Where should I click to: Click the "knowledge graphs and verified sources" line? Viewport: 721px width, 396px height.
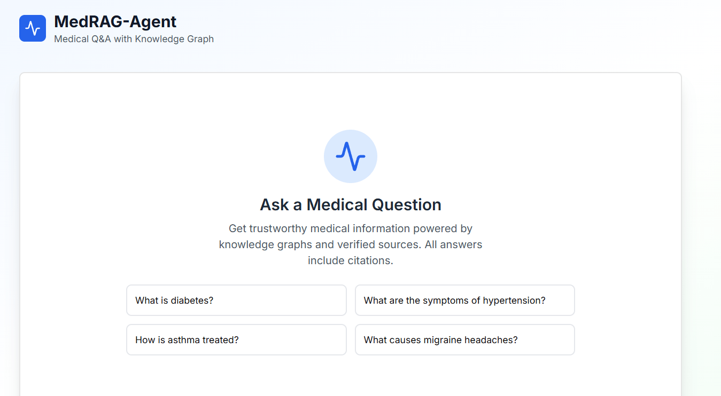pyautogui.click(x=351, y=244)
